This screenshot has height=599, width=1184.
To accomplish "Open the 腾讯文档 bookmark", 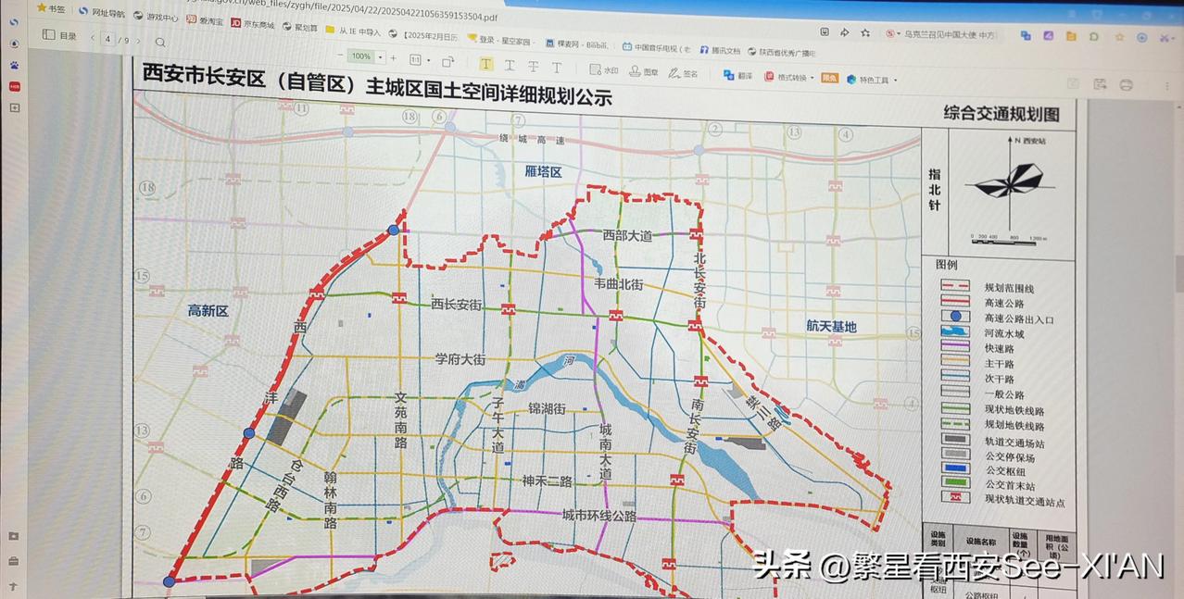I will (x=720, y=50).
